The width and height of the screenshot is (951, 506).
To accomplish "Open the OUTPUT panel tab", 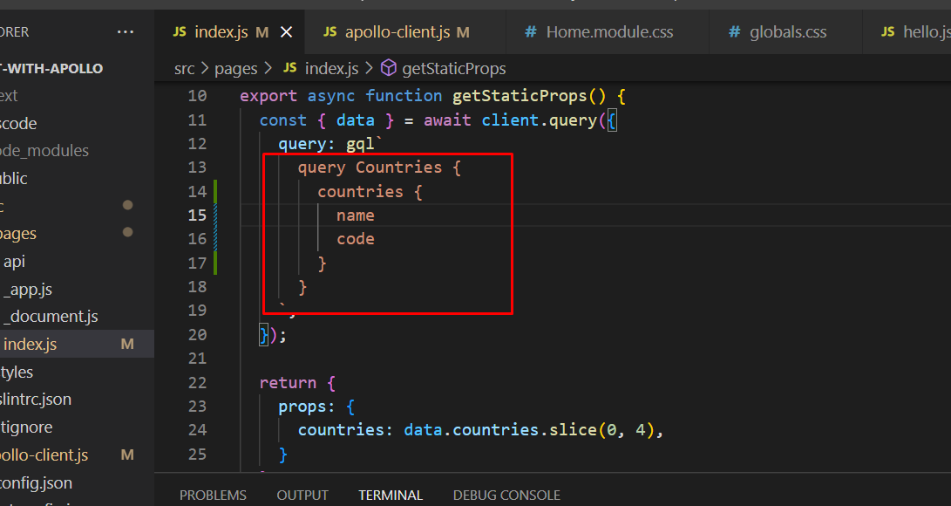I will point(302,495).
